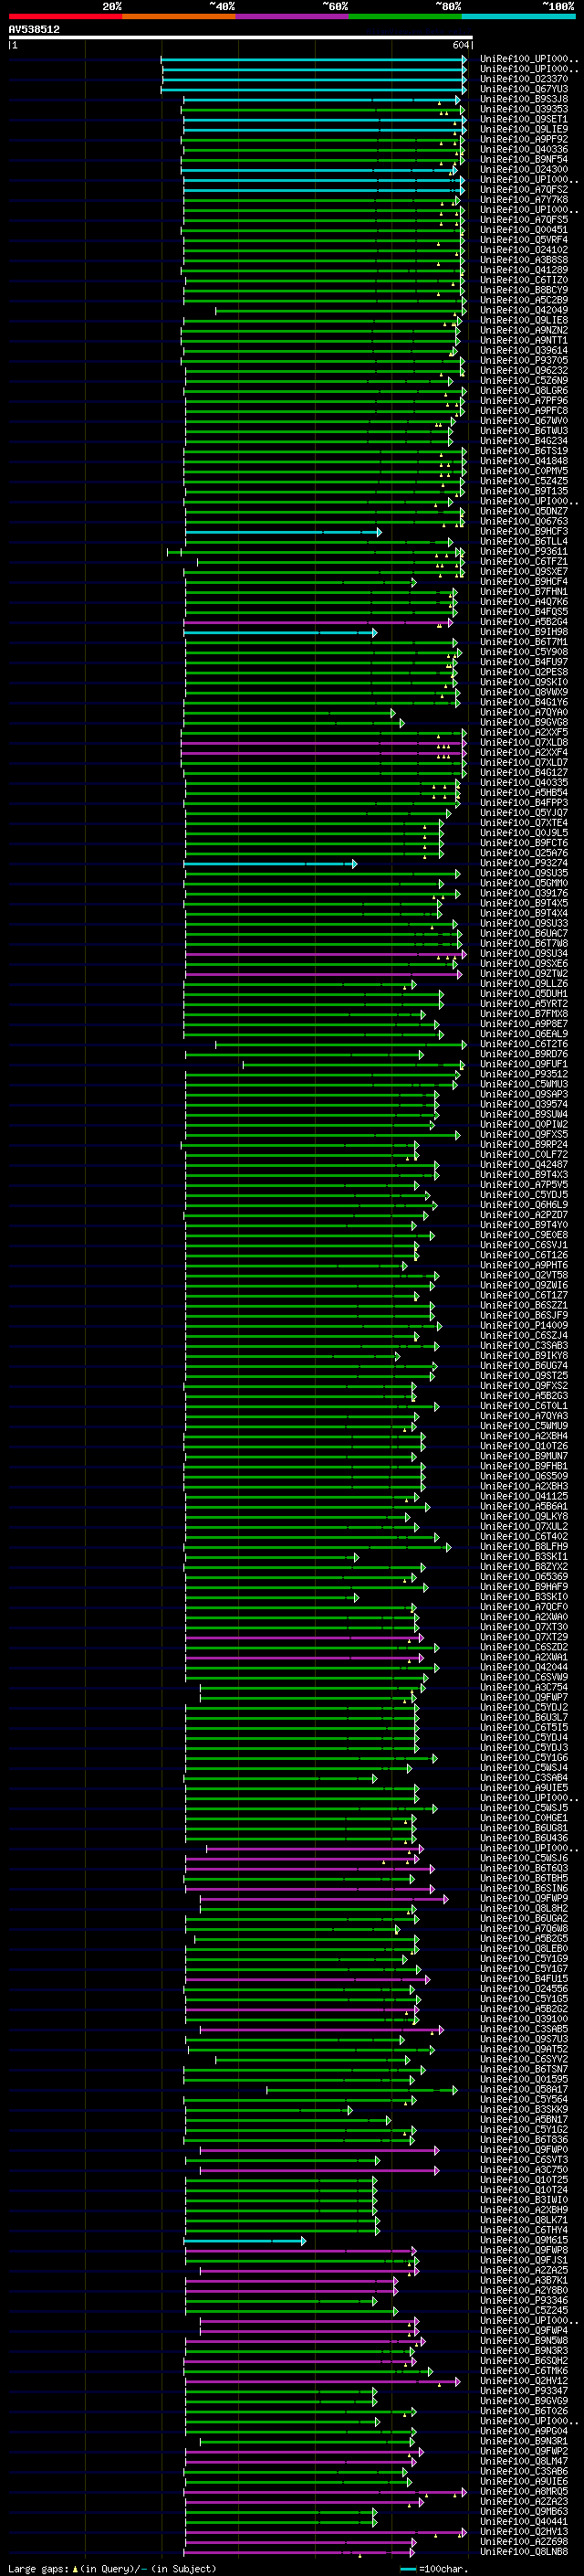Select hit label UniRef100_B9T135
584x2576 pixels.
coord(523,492)
